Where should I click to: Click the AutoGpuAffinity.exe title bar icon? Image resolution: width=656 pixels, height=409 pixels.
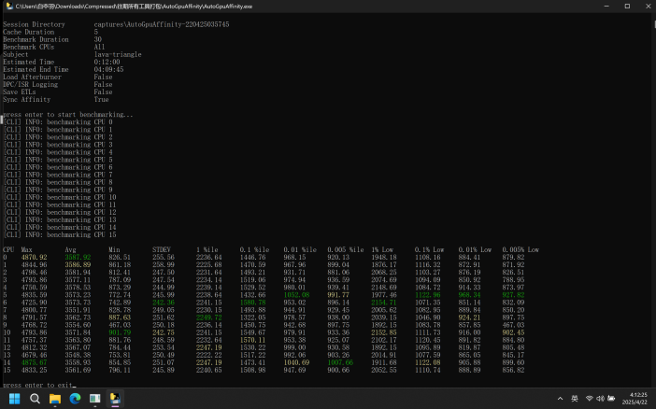(9, 7)
